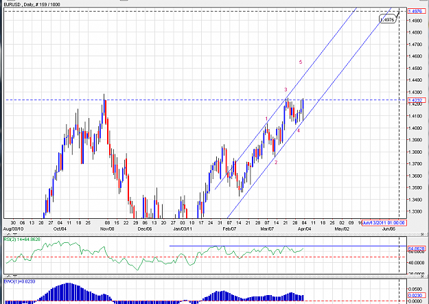This screenshot has width=429, height=304.
Task: Click the 0.0500 EWO scale label
Action: 415,289
